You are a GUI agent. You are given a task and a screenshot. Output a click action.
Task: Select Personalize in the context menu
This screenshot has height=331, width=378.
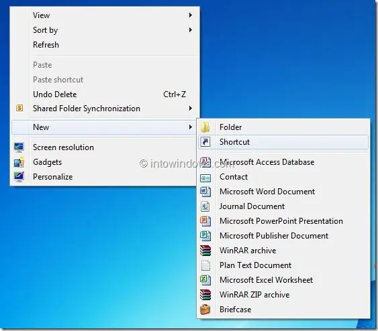pyautogui.click(x=105, y=177)
